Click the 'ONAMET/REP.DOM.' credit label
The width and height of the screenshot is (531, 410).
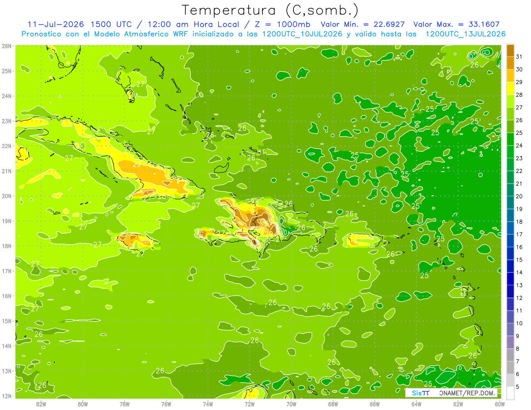[467, 393]
